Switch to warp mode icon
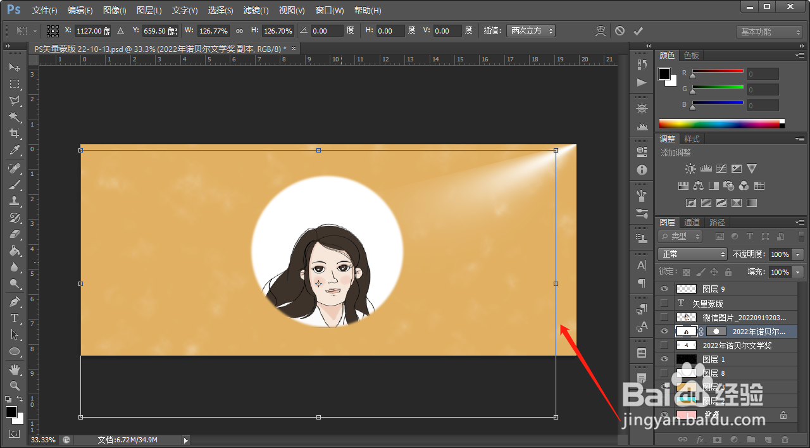This screenshot has height=448, width=810. point(600,30)
